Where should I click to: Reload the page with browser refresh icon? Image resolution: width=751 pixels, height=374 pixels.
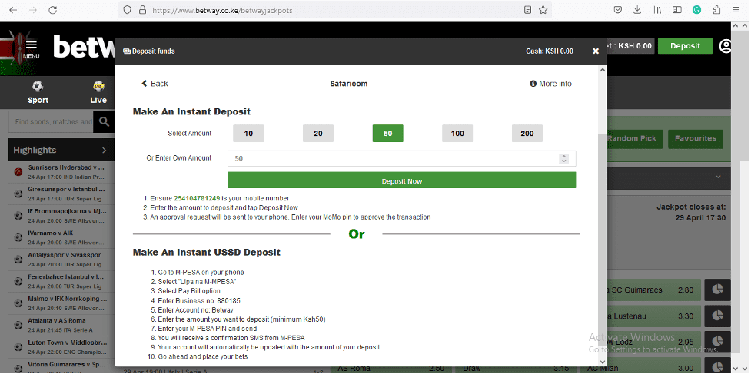53,10
